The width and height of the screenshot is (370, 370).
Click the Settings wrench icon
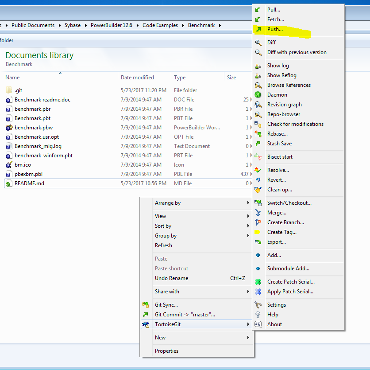click(x=258, y=305)
